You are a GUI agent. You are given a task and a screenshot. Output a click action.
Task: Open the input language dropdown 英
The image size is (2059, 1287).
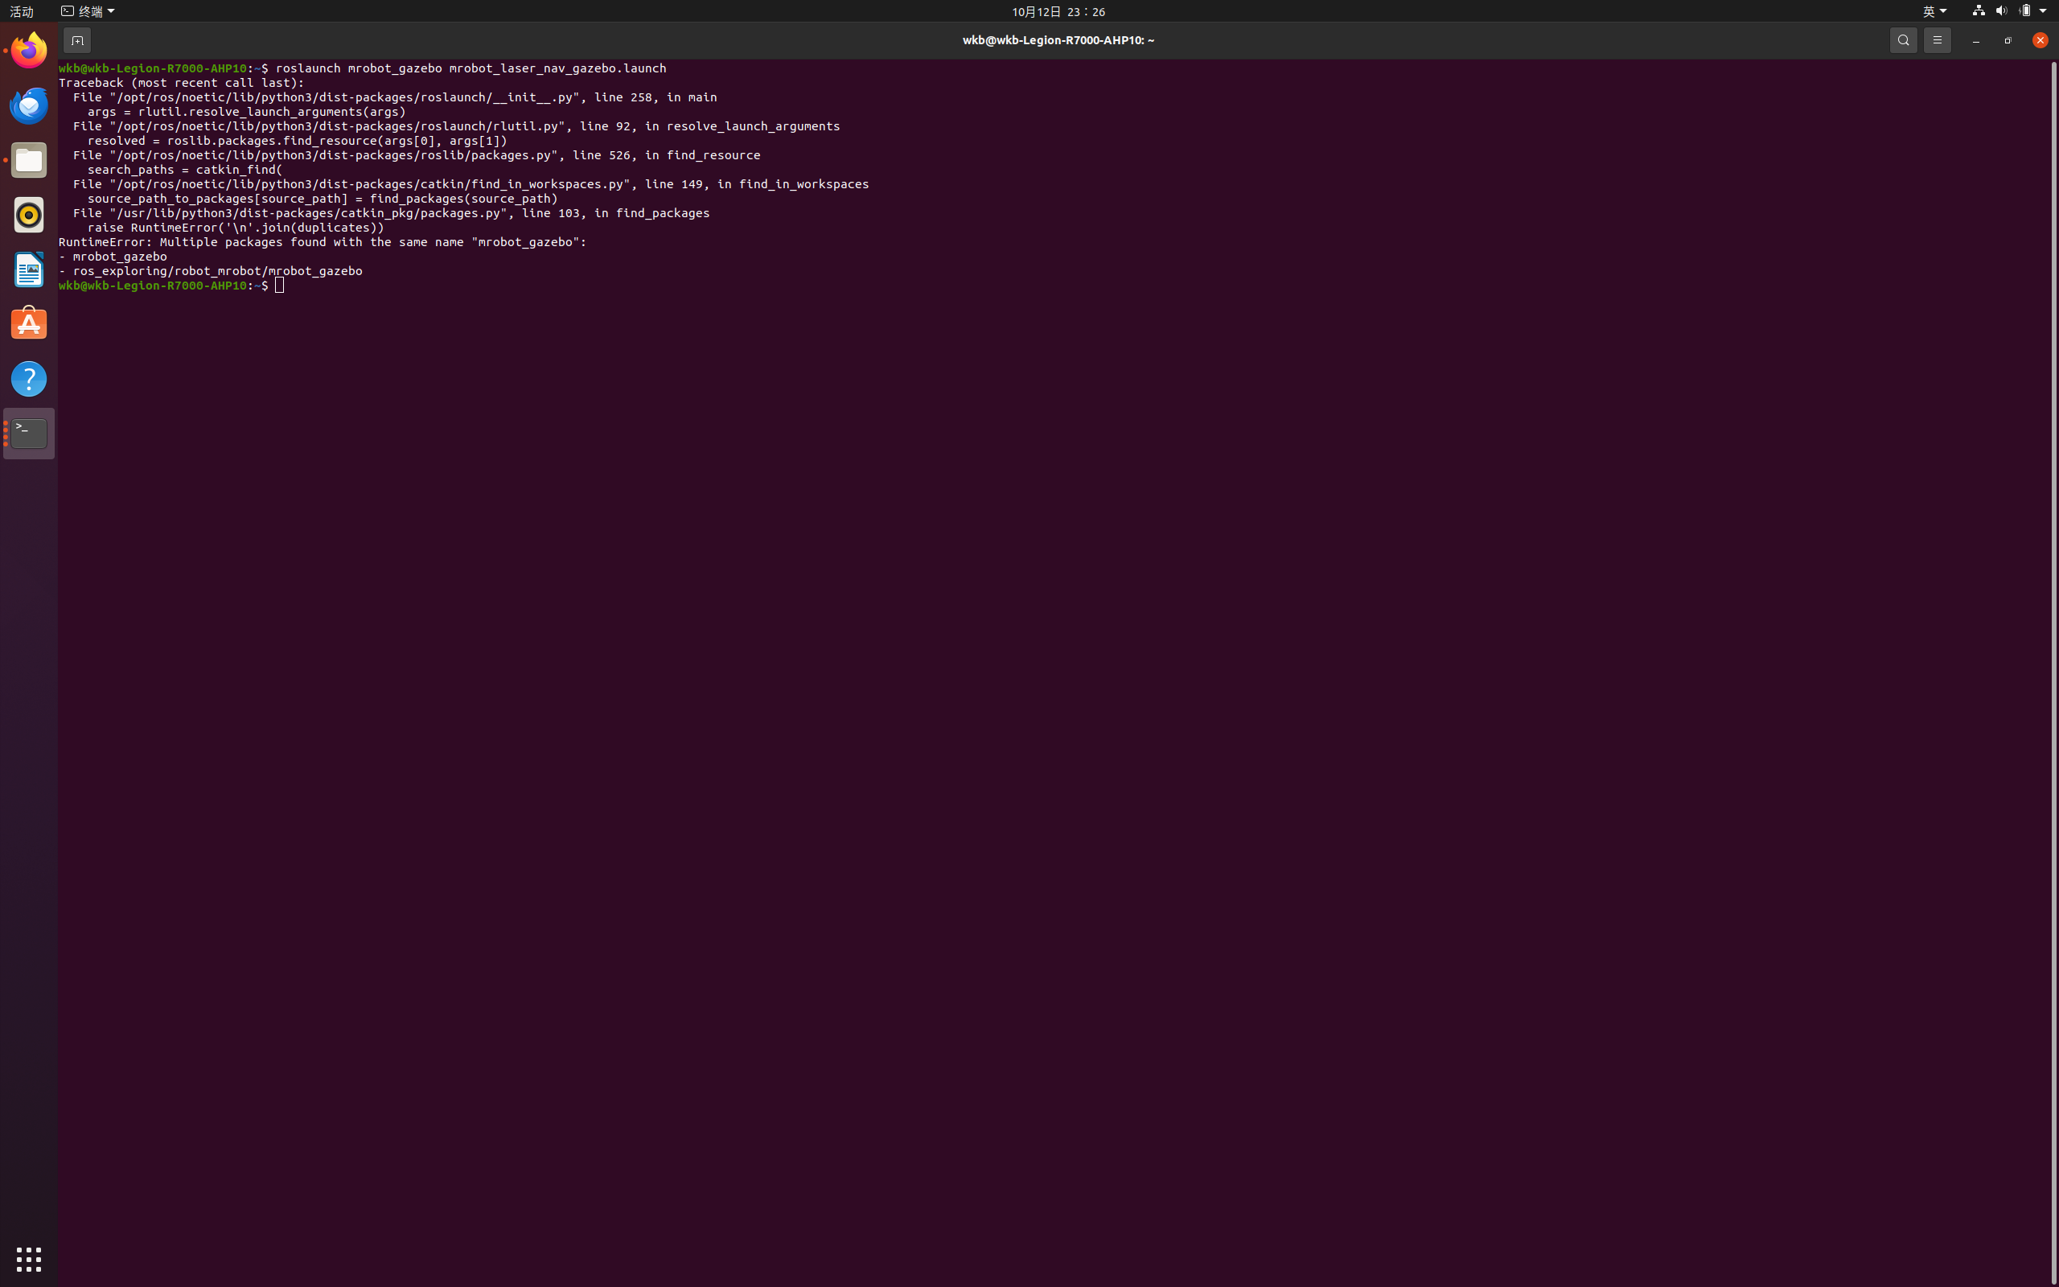pos(1934,11)
